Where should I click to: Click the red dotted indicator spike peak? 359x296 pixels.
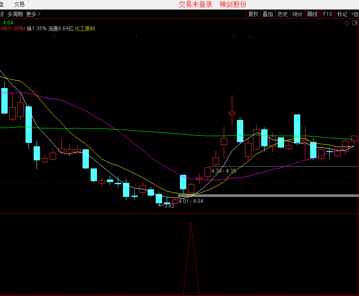pos(191,223)
